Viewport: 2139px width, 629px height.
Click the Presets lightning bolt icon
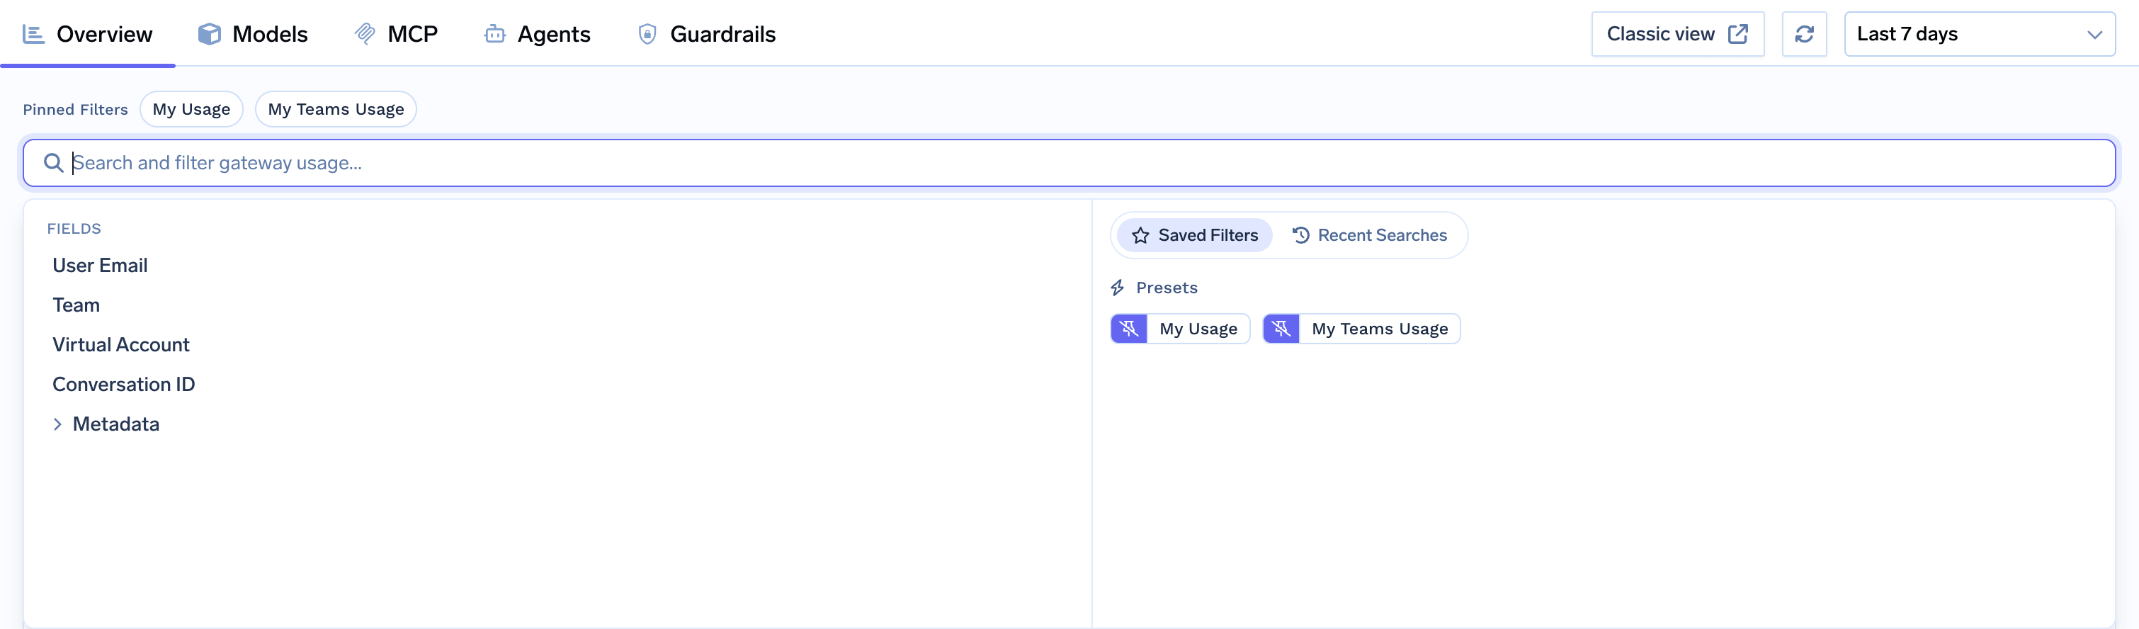coord(1118,288)
